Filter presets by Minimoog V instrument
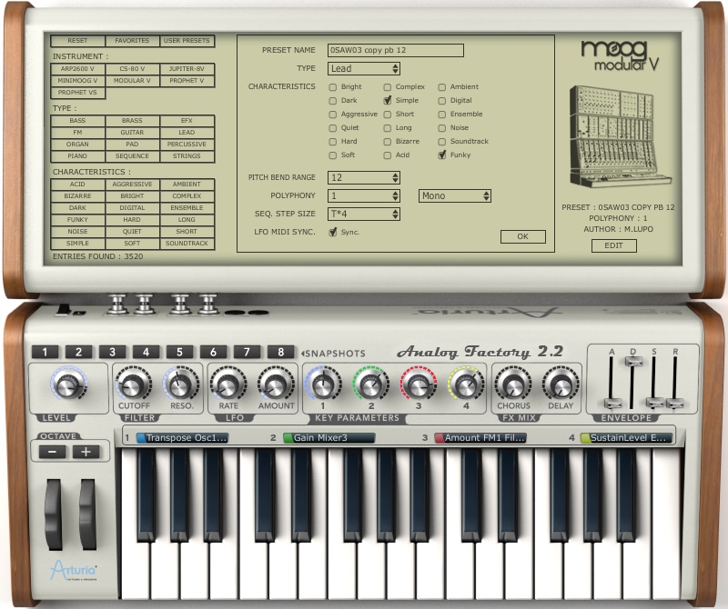 point(77,81)
